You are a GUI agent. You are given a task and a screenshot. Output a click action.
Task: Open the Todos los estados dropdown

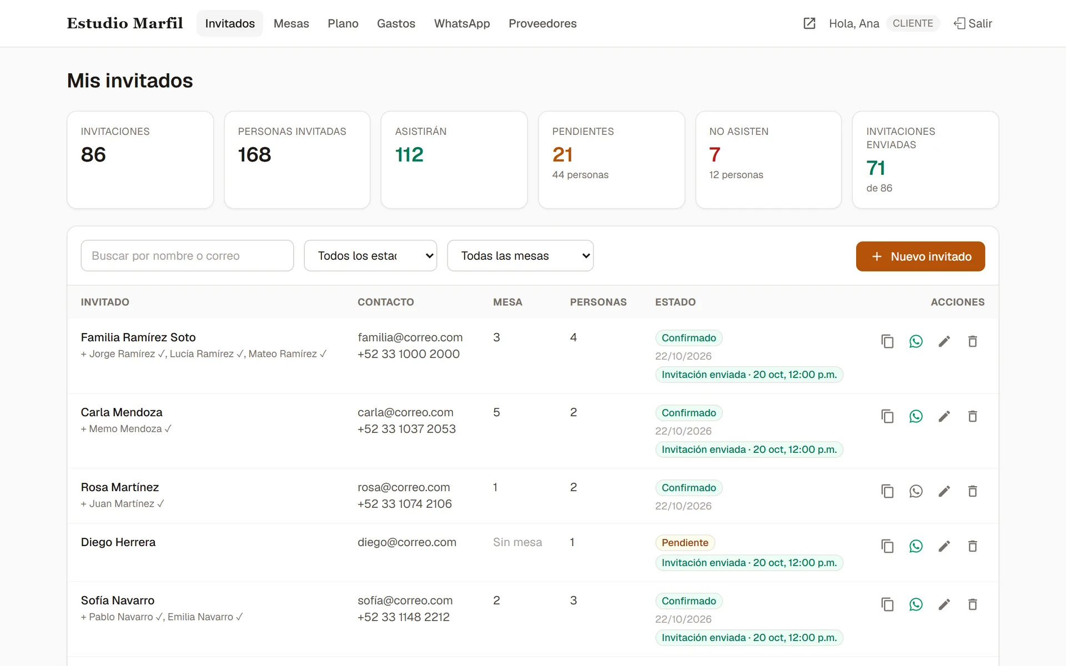click(x=370, y=256)
